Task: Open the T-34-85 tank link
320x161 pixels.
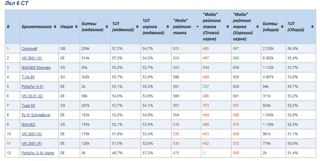Action: [28, 77]
